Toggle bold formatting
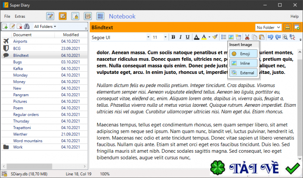This screenshot has width=303, height=178. point(173,37)
